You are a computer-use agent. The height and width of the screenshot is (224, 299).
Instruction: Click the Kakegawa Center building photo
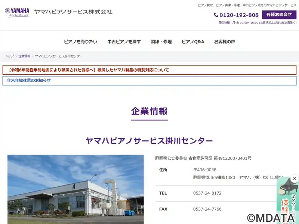point(75,189)
